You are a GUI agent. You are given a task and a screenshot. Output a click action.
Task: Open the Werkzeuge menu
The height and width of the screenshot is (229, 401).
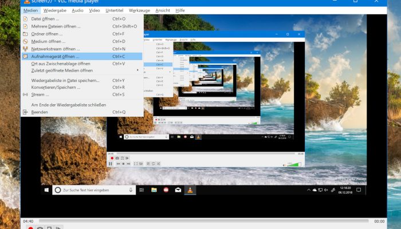(139, 10)
